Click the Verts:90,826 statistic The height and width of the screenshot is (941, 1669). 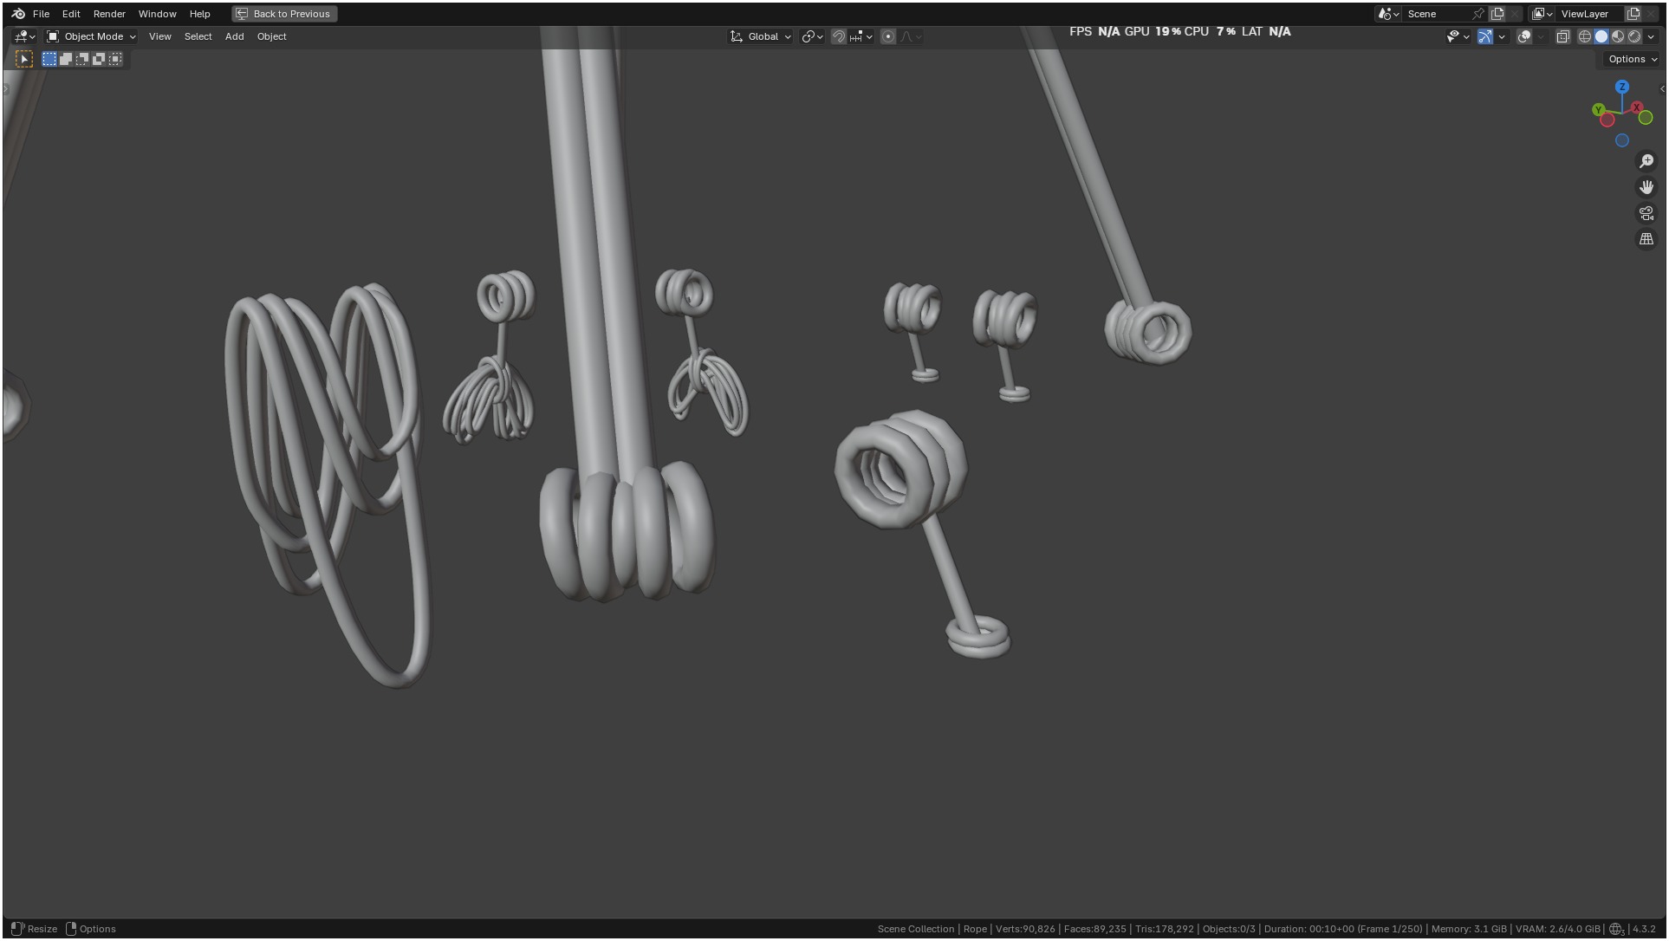pyautogui.click(x=1025, y=929)
